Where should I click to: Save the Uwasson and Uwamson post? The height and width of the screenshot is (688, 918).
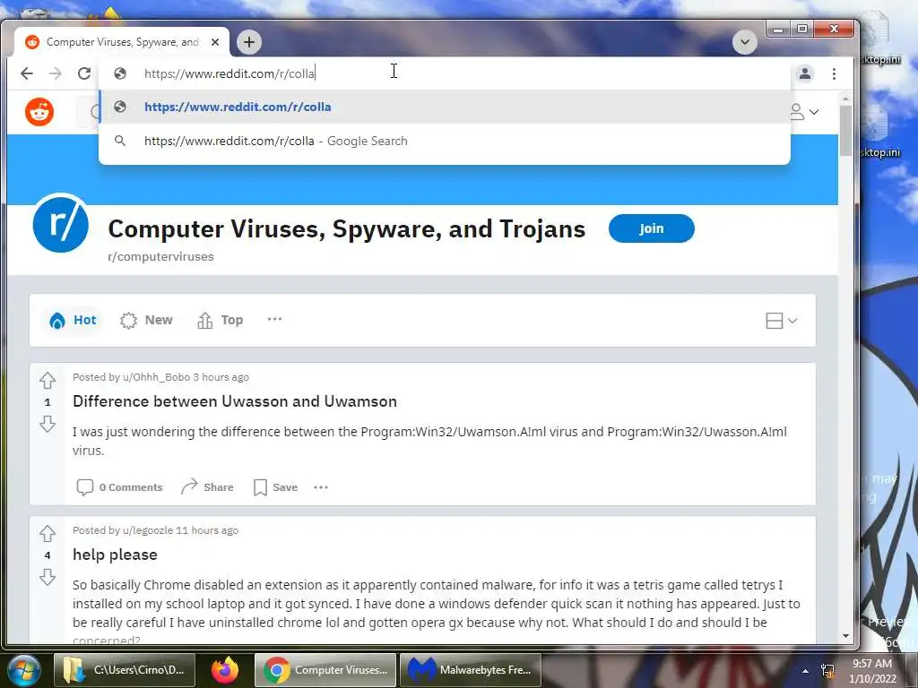click(276, 487)
